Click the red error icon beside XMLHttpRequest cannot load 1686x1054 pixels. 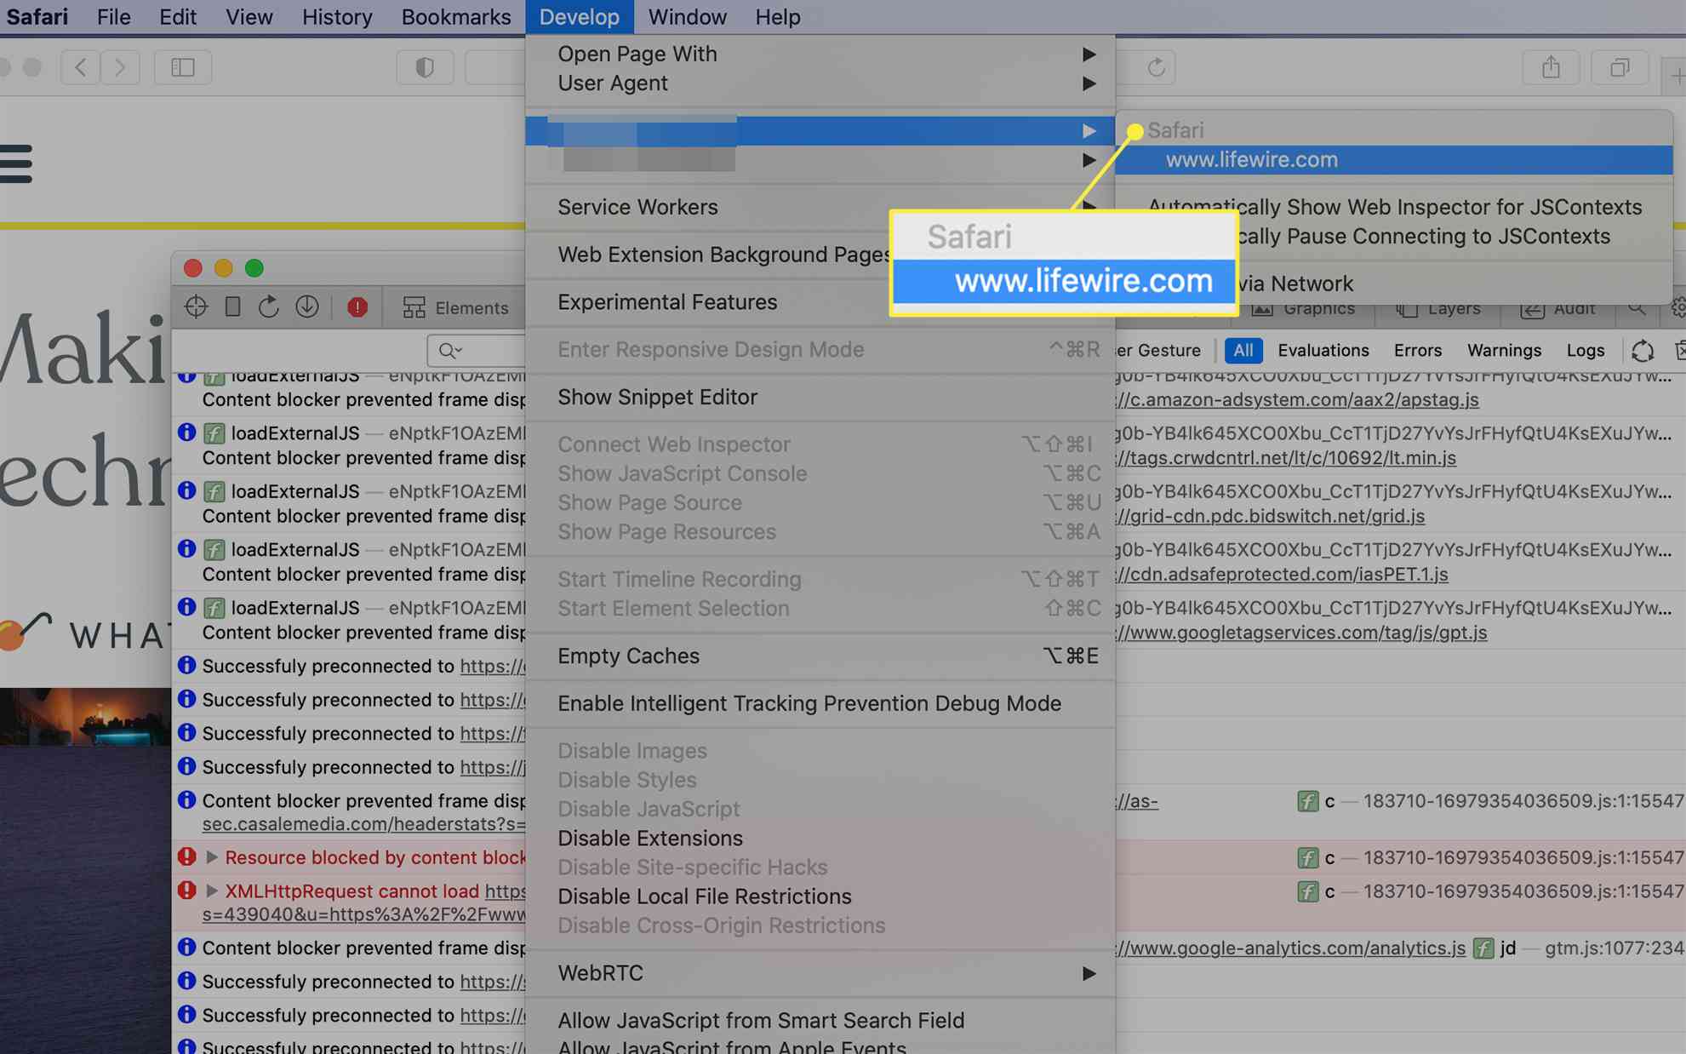point(186,891)
